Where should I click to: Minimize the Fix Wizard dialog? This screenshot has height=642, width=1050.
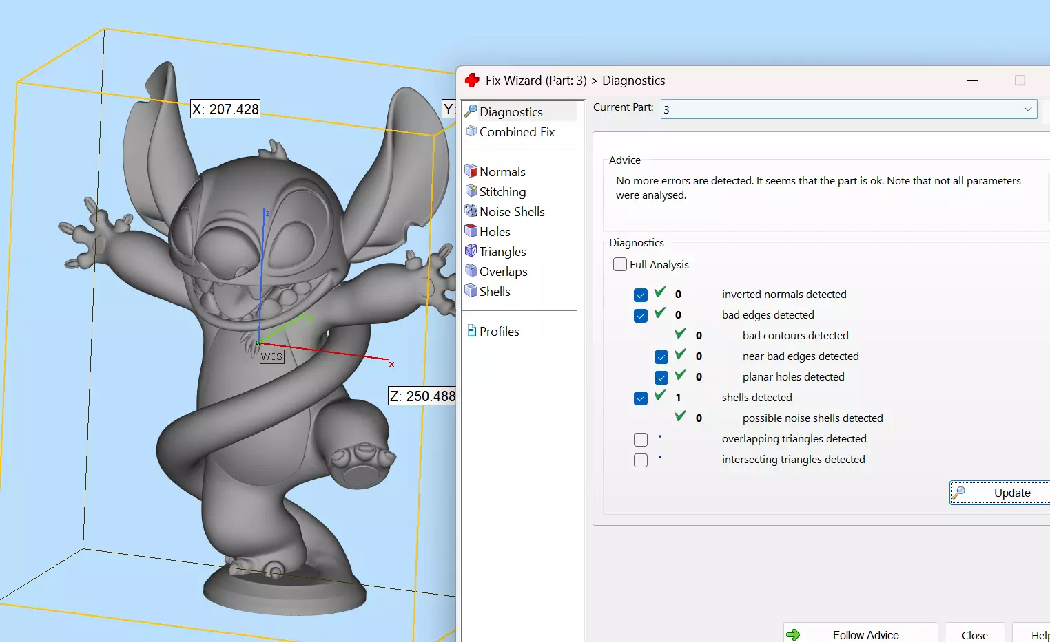[x=972, y=81]
